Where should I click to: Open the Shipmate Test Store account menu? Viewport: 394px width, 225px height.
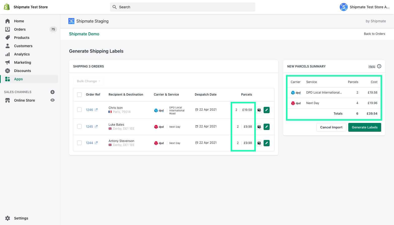coord(364,7)
